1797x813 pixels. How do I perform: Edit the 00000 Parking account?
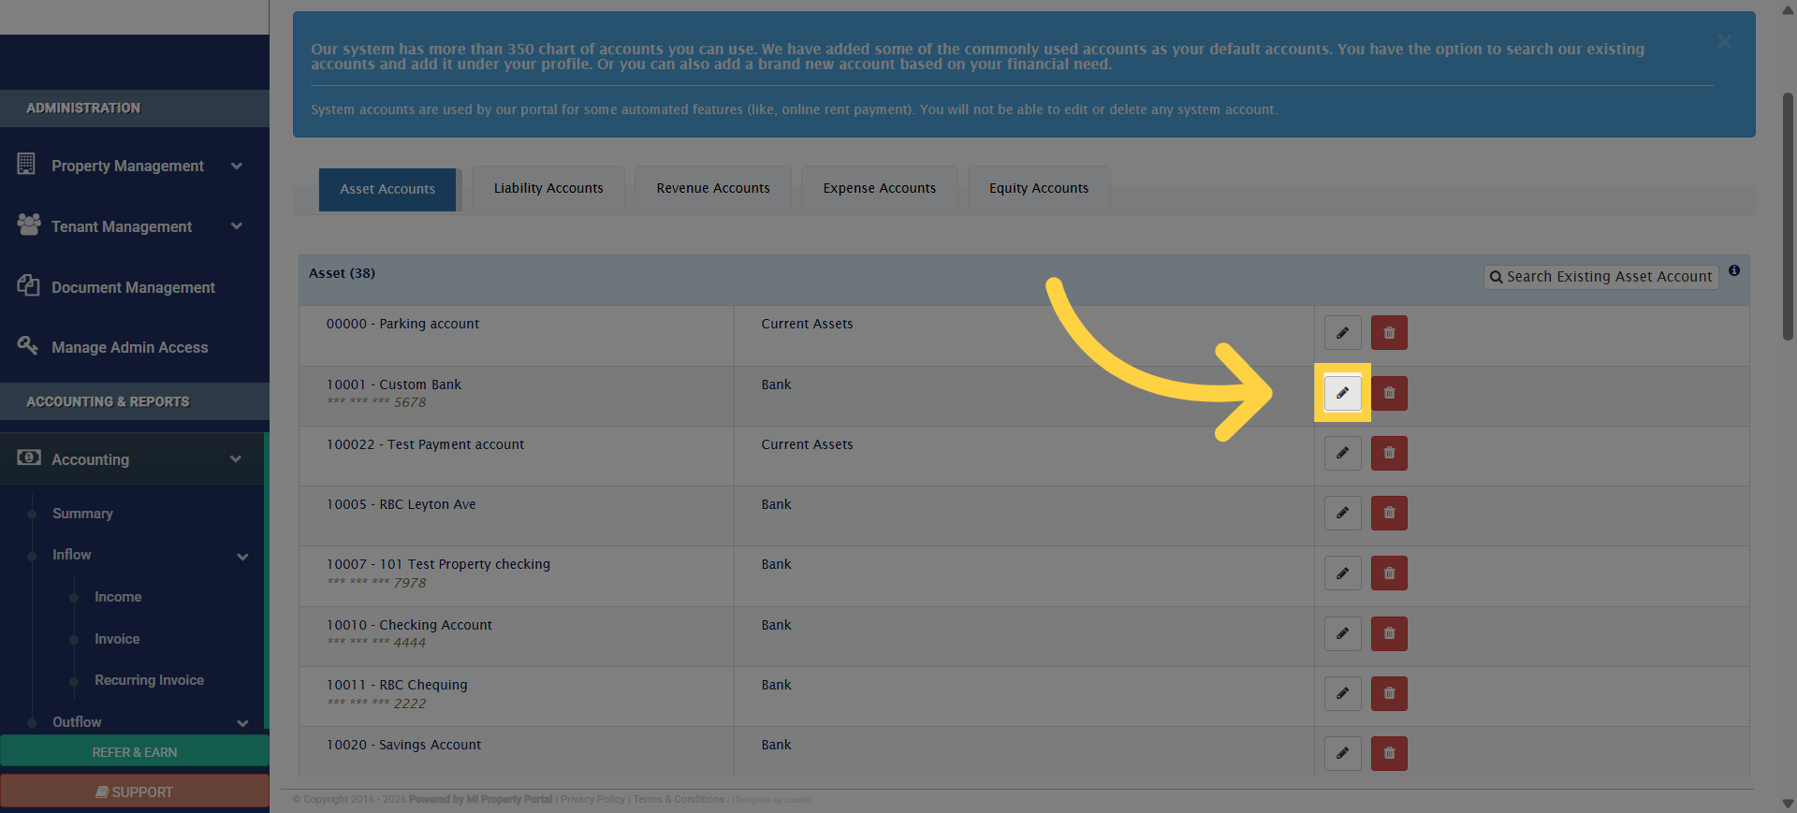[1342, 333]
